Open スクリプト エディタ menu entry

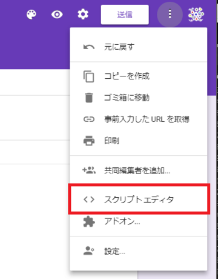click(139, 200)
